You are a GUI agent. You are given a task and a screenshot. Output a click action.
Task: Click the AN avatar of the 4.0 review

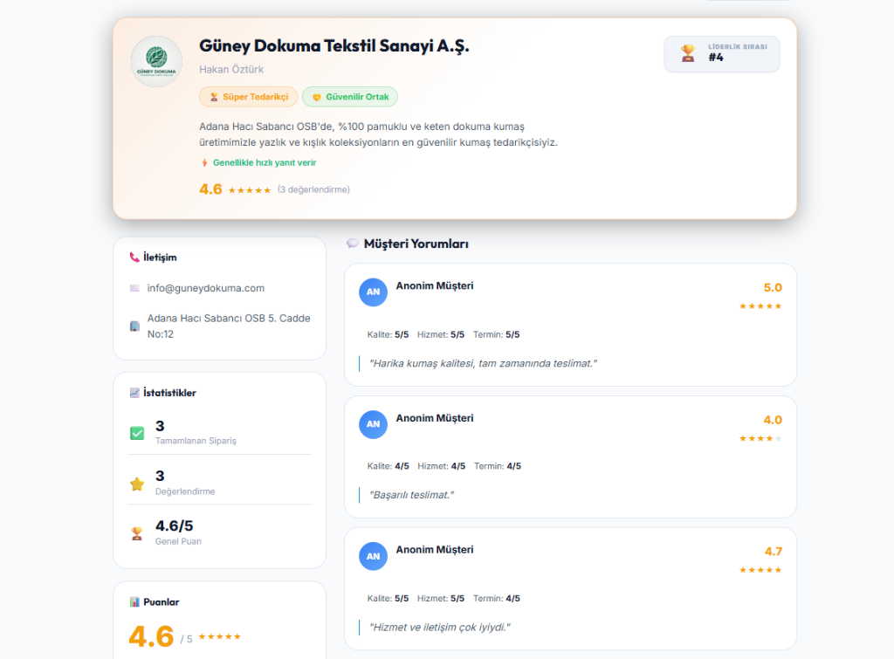pos(373,424)
